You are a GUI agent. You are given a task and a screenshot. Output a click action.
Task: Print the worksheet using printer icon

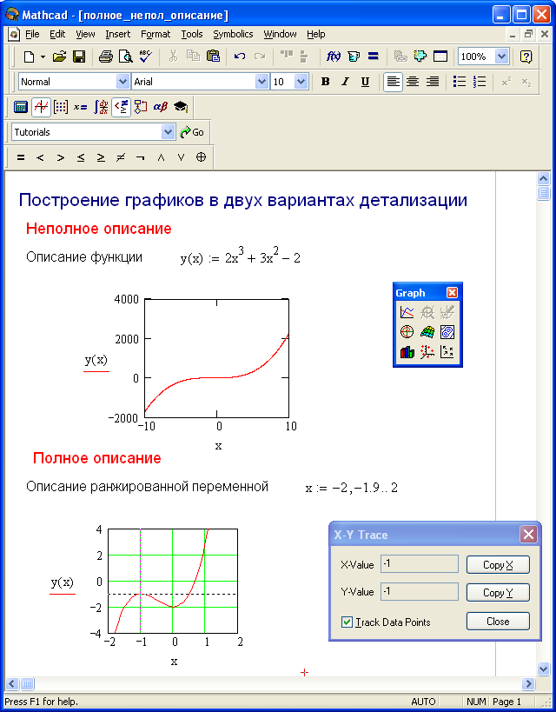pos(106,57)
